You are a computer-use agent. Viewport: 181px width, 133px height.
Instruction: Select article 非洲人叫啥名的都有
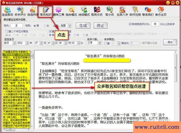14,86
